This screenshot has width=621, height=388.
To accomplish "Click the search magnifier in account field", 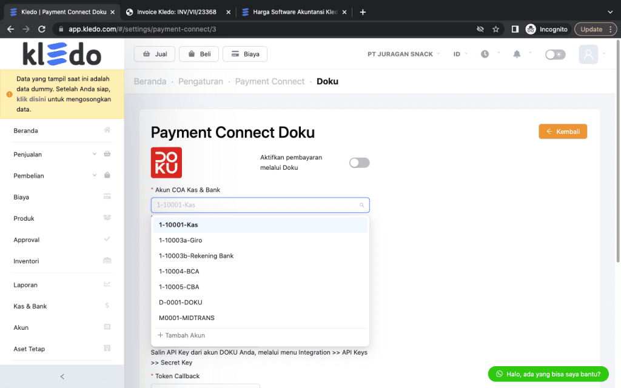I will (x=361, y=205).
